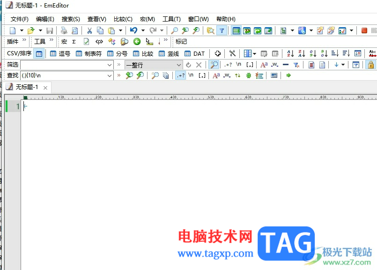Create a new document with the New icon

point(13,30)
